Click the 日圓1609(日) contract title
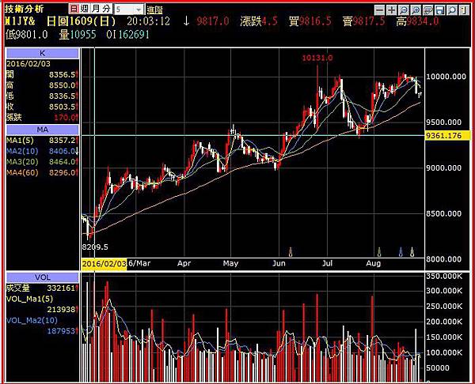Viewport: 475px width, 384px height. [82, 21]
